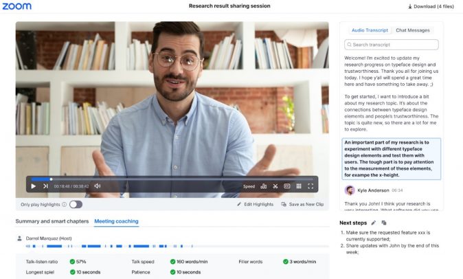Click the Search transcript field
This screenshot has height=279, width=463.
click(392, 45)
